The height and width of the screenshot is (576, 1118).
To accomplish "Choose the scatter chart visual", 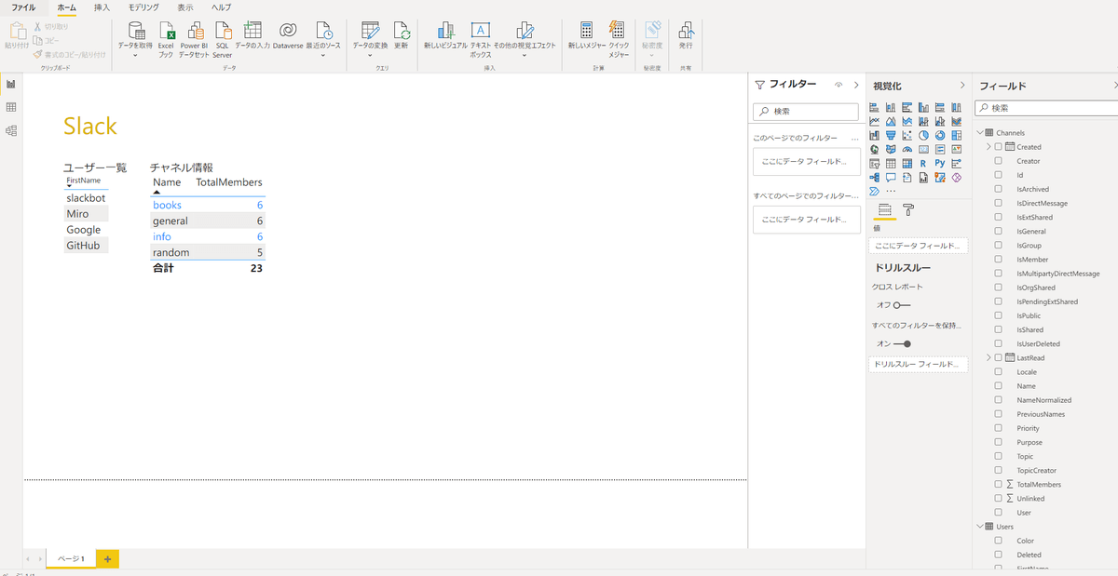I will click(x=907, y=135).
